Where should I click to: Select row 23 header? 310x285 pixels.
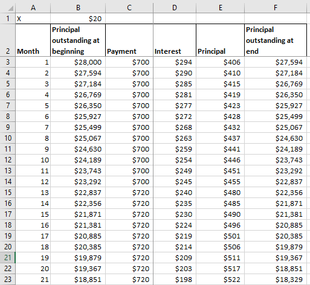pyautogui.click(x=8, y=280)
